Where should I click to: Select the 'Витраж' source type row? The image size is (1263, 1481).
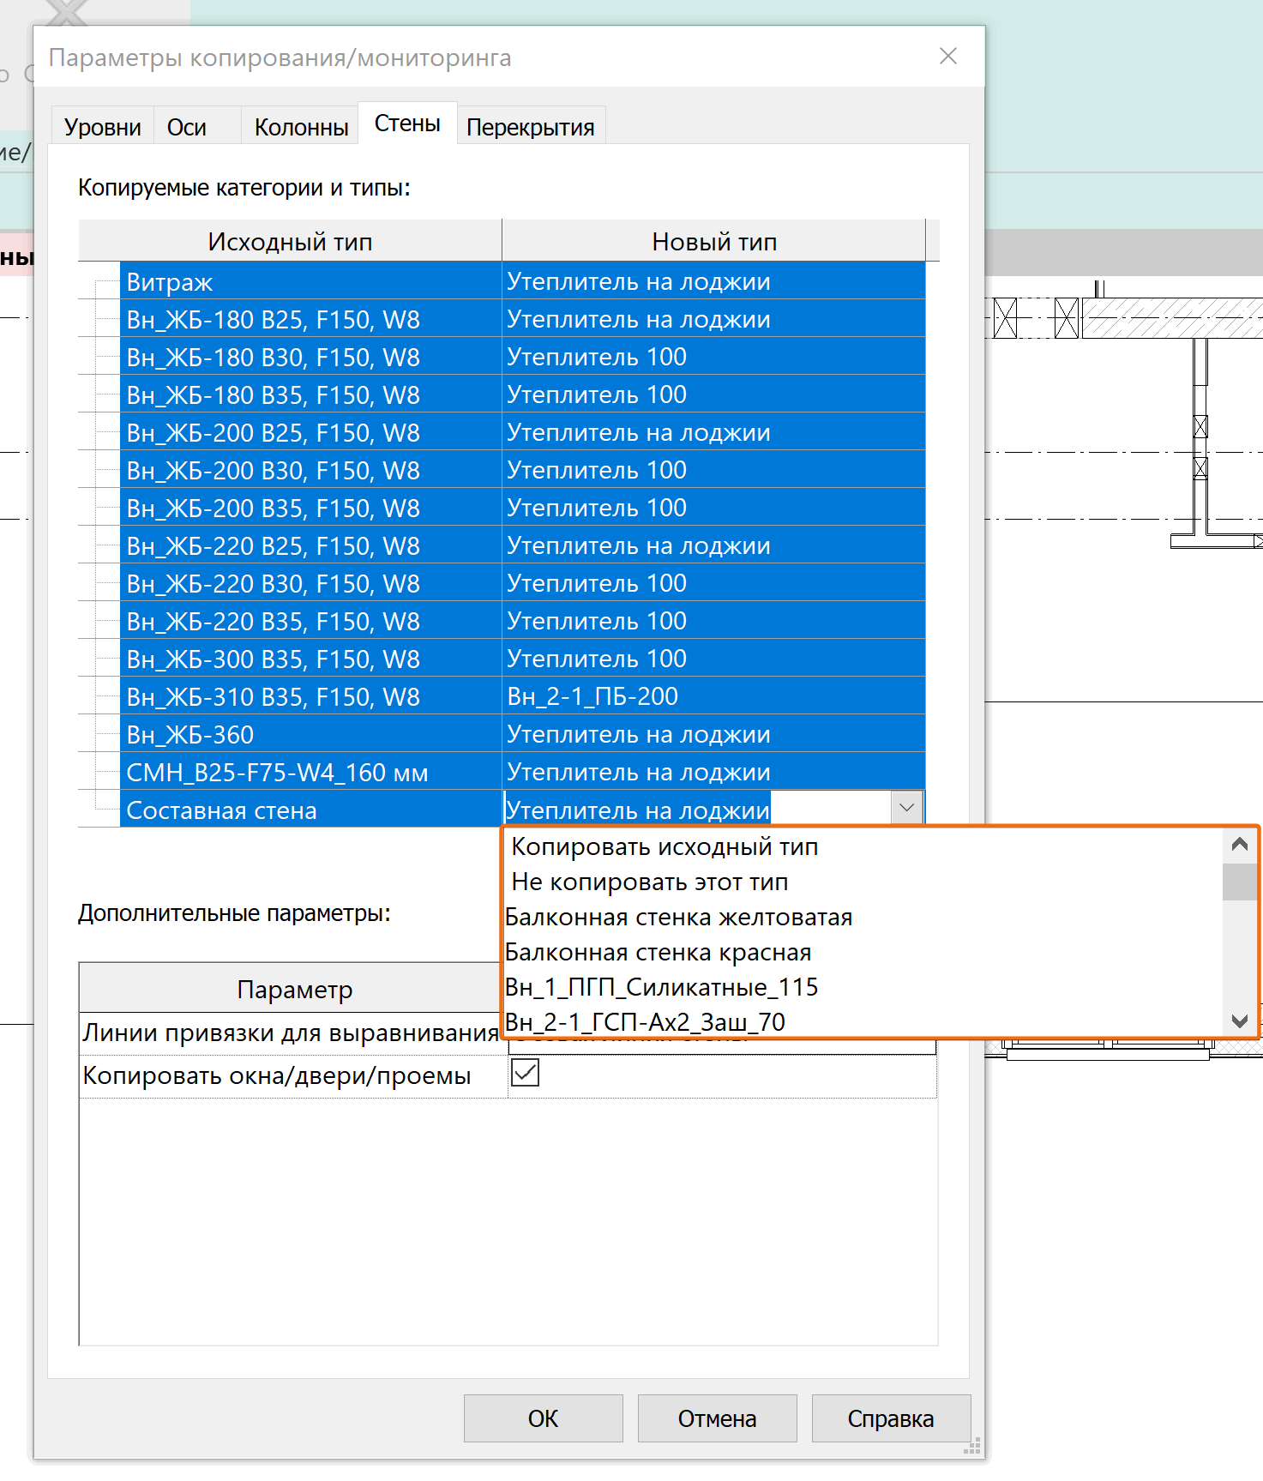(310, 281)
